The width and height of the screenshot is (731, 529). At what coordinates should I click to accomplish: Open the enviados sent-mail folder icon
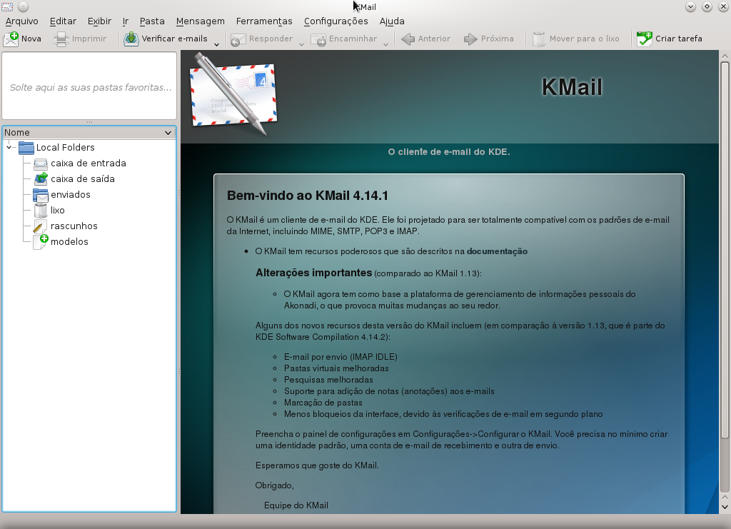tap(39, 194)
